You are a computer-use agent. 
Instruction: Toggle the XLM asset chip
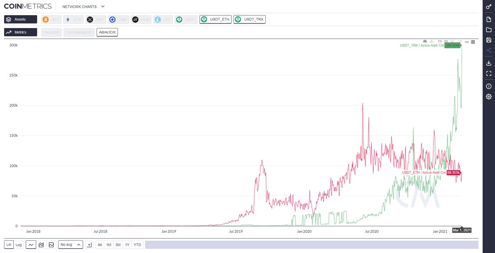click(x=141, y=19)
